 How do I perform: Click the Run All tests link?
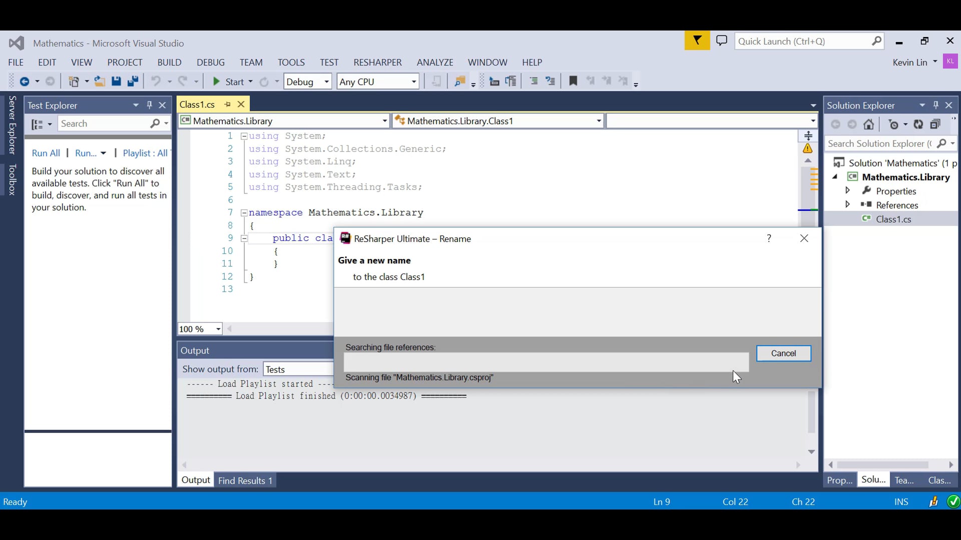pos(46,153)
